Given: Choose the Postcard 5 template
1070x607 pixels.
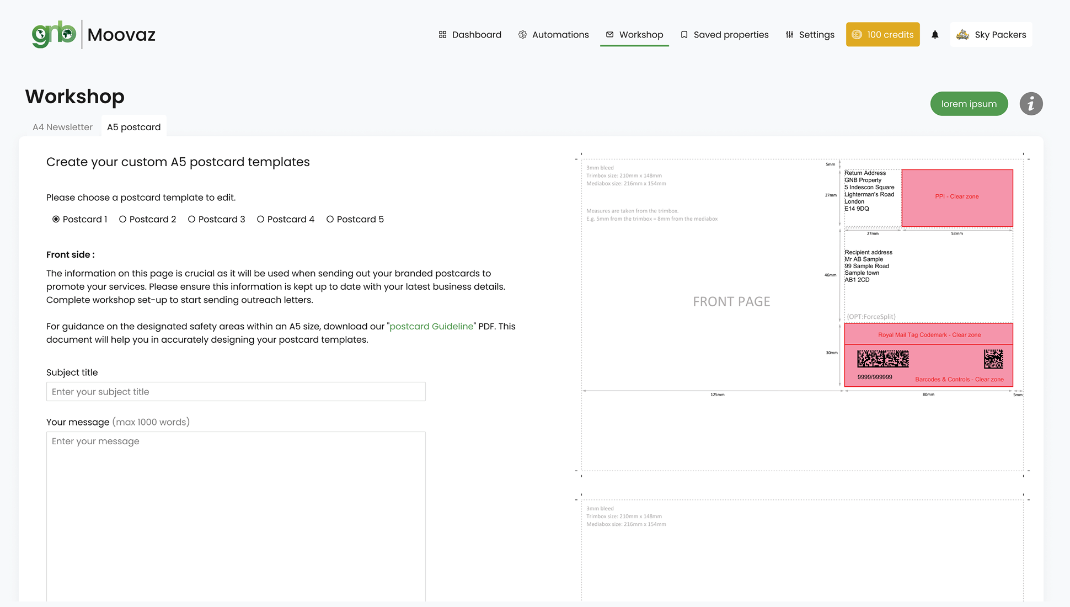Looking at the screenshot, I should tap(330, 219).
